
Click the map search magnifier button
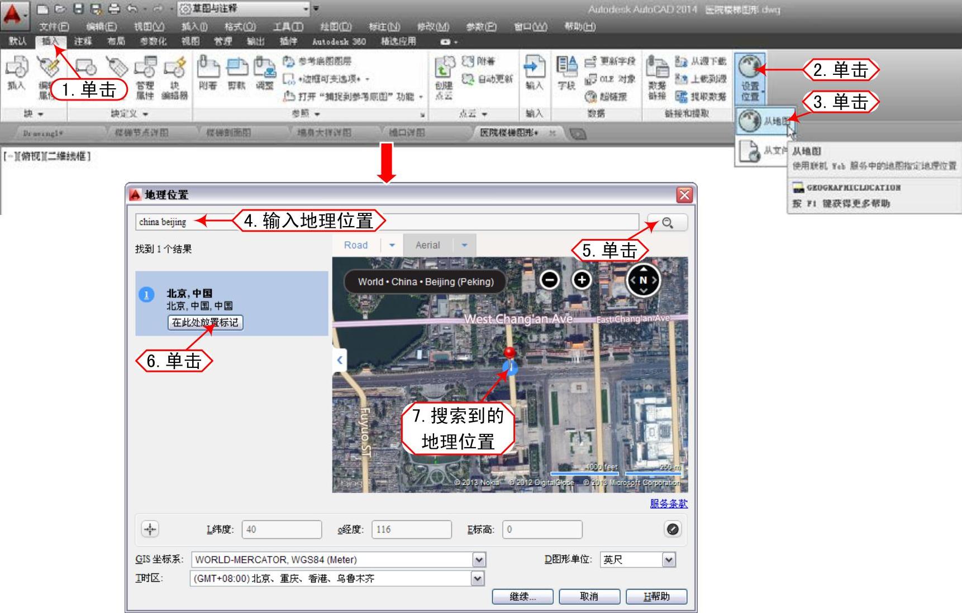pos(668,223)
